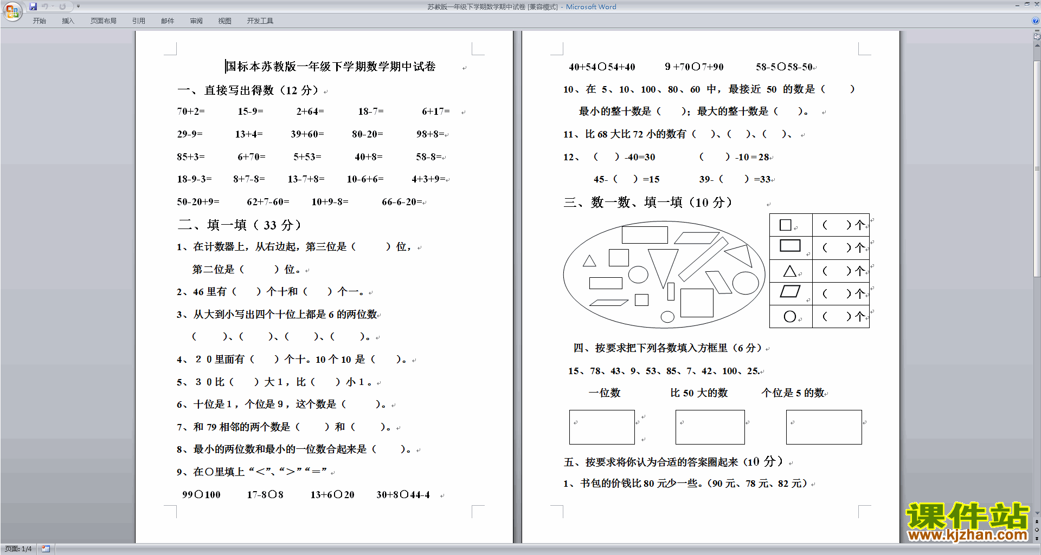Undo with the quick access undo arrow
This screenshot has height=555, width=1041.
45,6
